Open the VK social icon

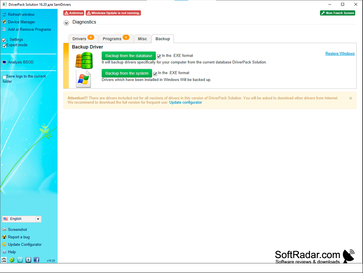point(28,260)
